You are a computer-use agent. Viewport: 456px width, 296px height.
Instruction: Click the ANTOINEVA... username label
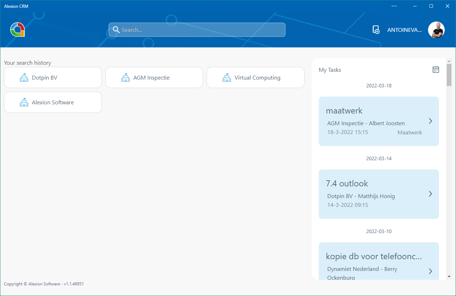(x=404, y=30)
